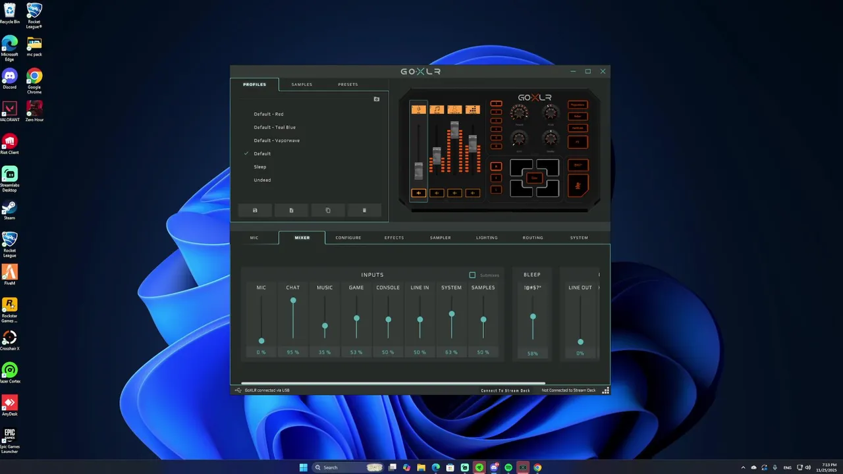This screenshot has height=474, width=843.
Task: Click the horizontal scrollbar below the mixer
Action: (393, 383)
